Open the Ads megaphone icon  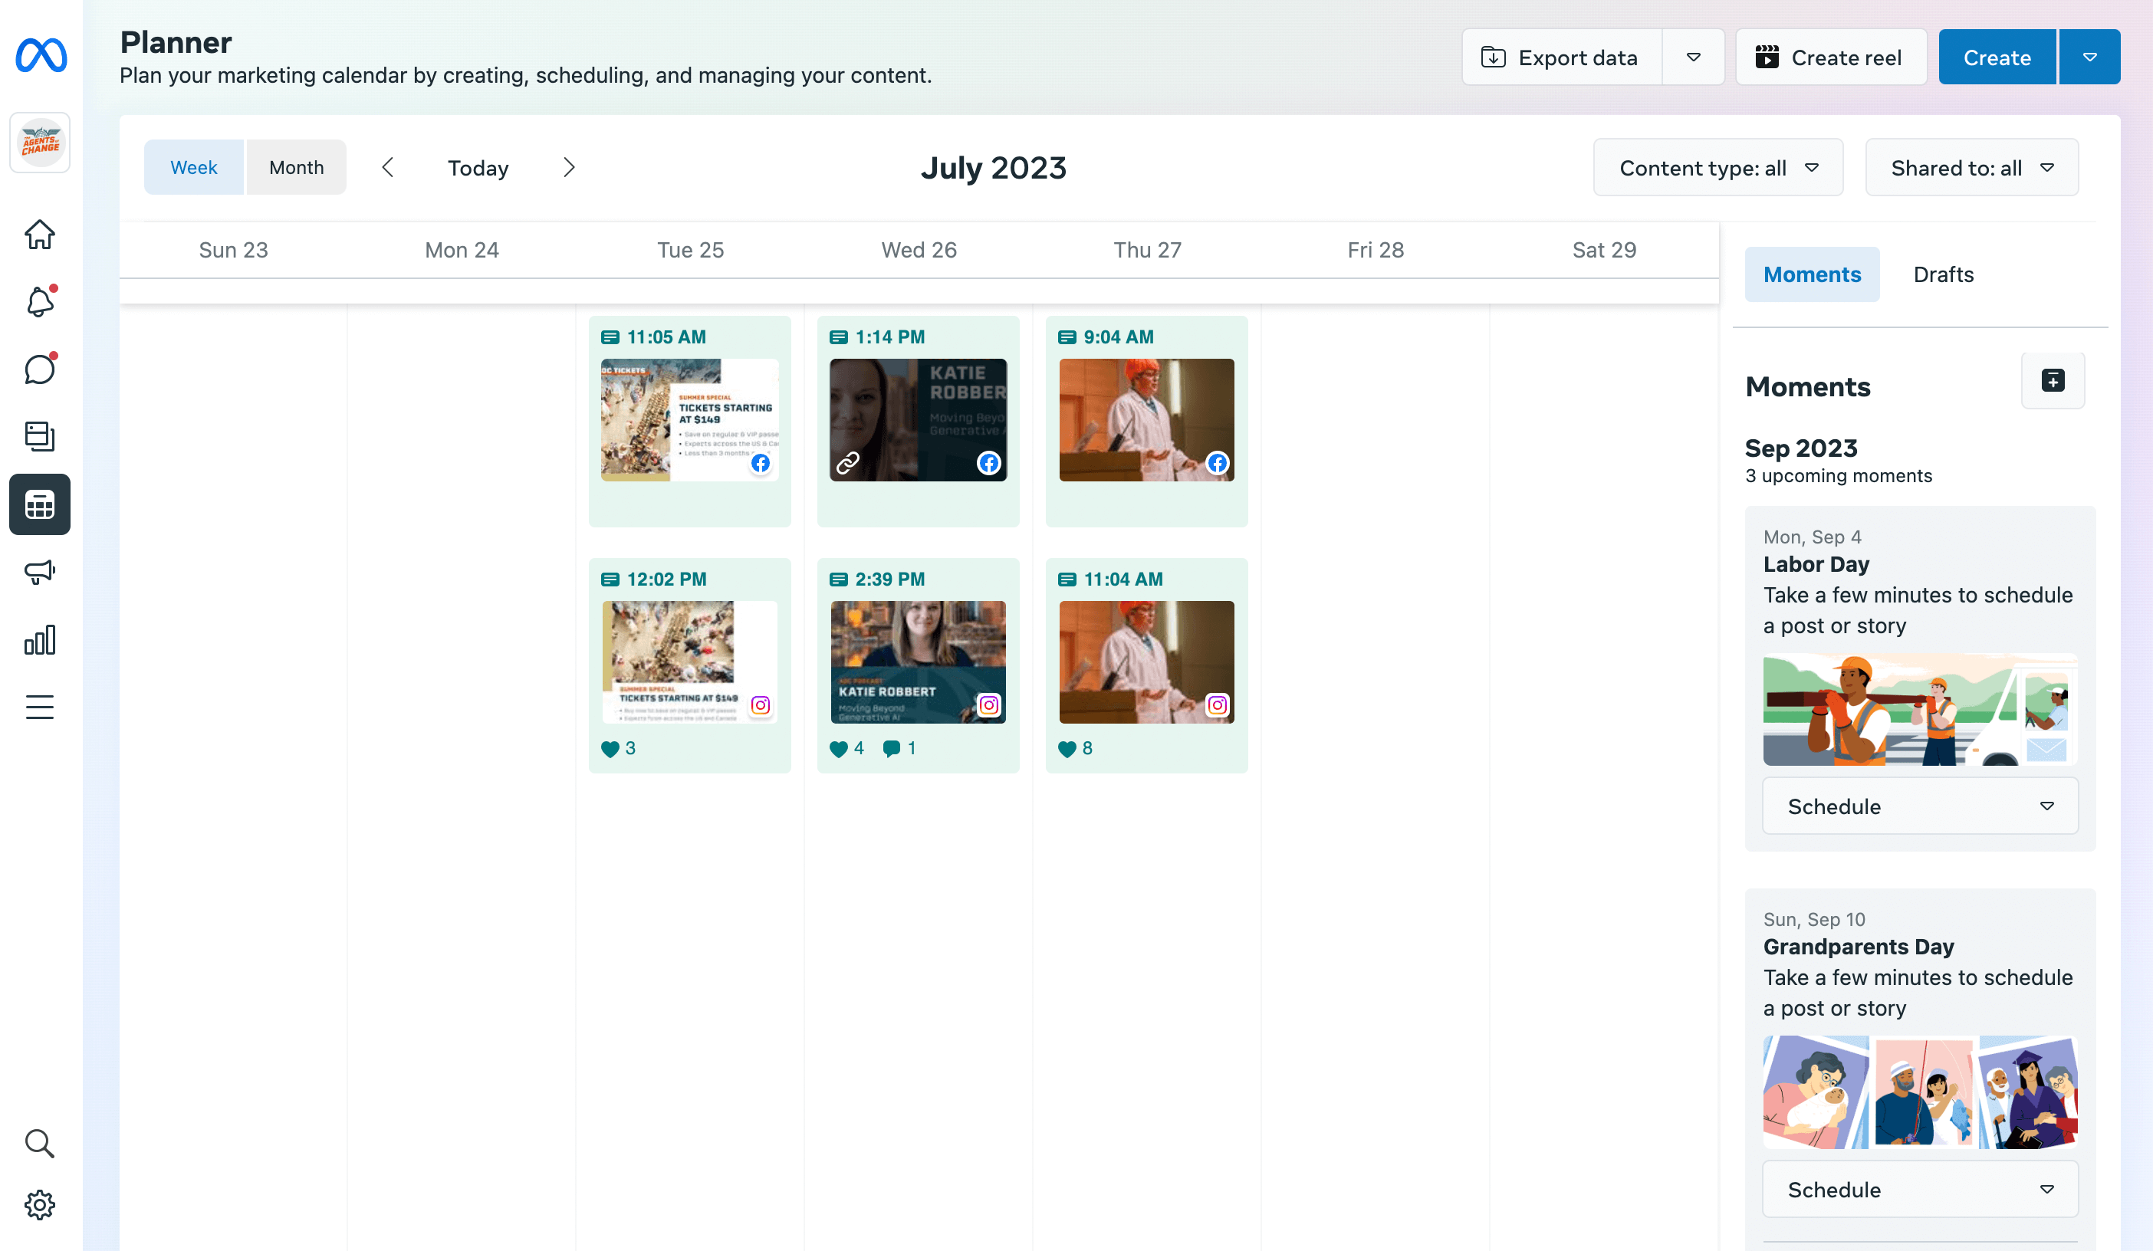39,571
